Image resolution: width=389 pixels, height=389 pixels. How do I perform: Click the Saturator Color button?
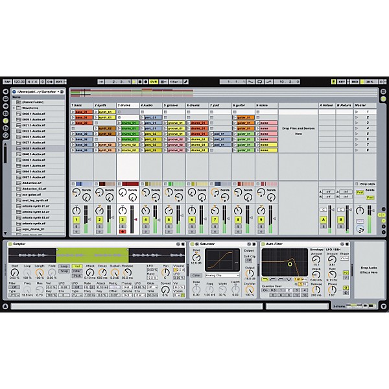196,276
